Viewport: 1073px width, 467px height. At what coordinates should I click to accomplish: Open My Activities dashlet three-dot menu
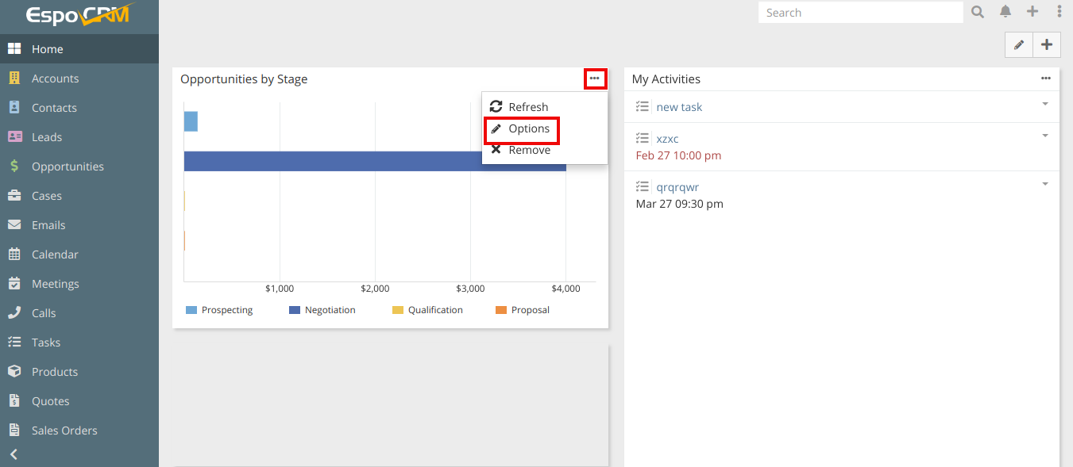point(1046,78)
